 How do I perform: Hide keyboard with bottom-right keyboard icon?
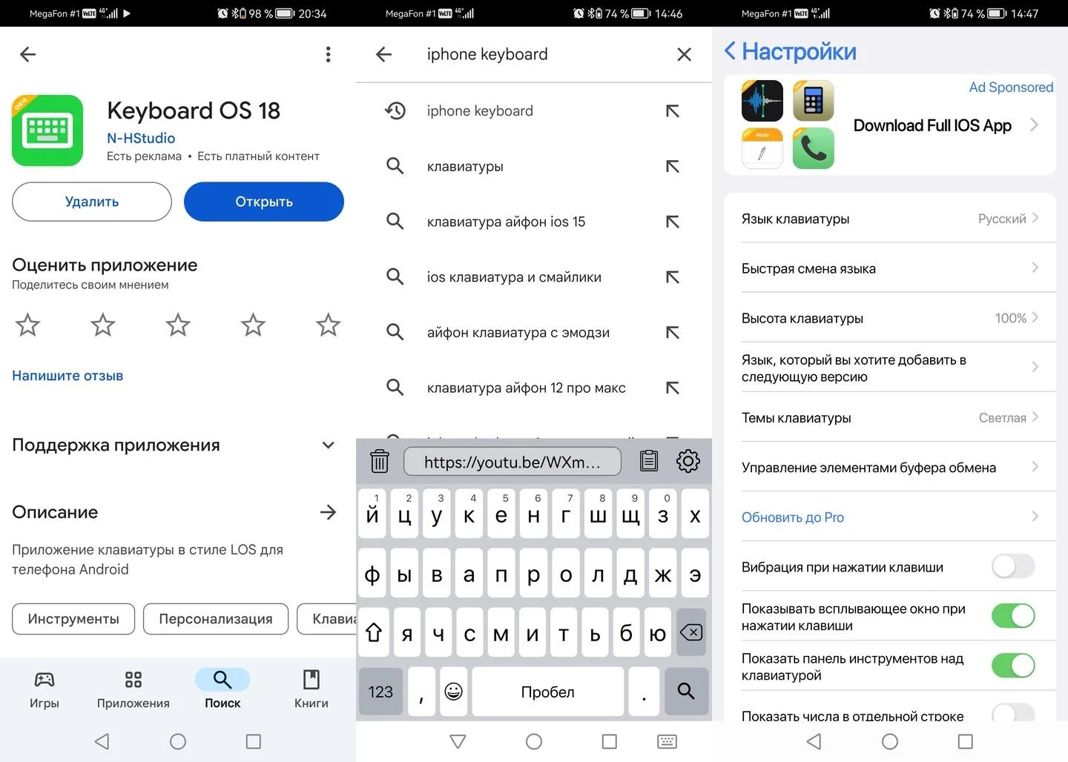coord(667,741)
